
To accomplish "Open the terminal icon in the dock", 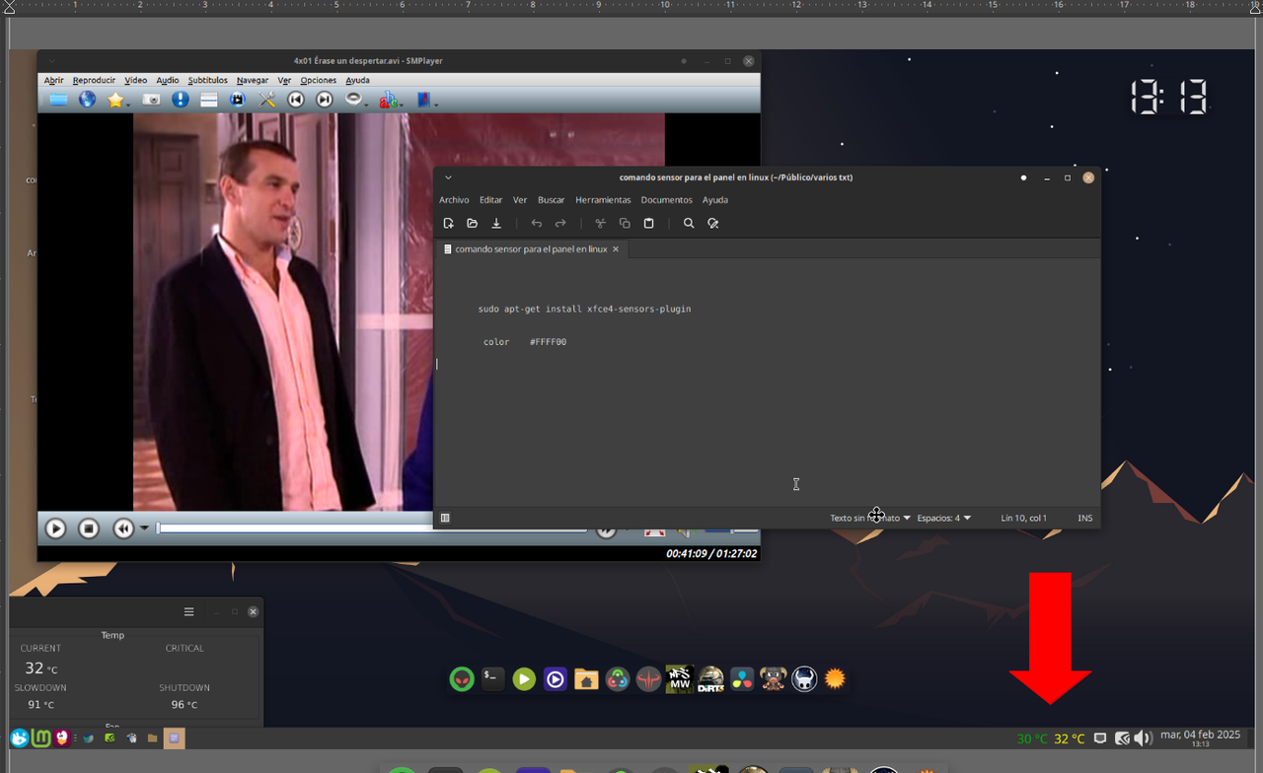I will click(492, 678).
